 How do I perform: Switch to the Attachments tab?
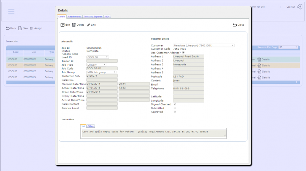pyautogui.click(x=74, y=16)
